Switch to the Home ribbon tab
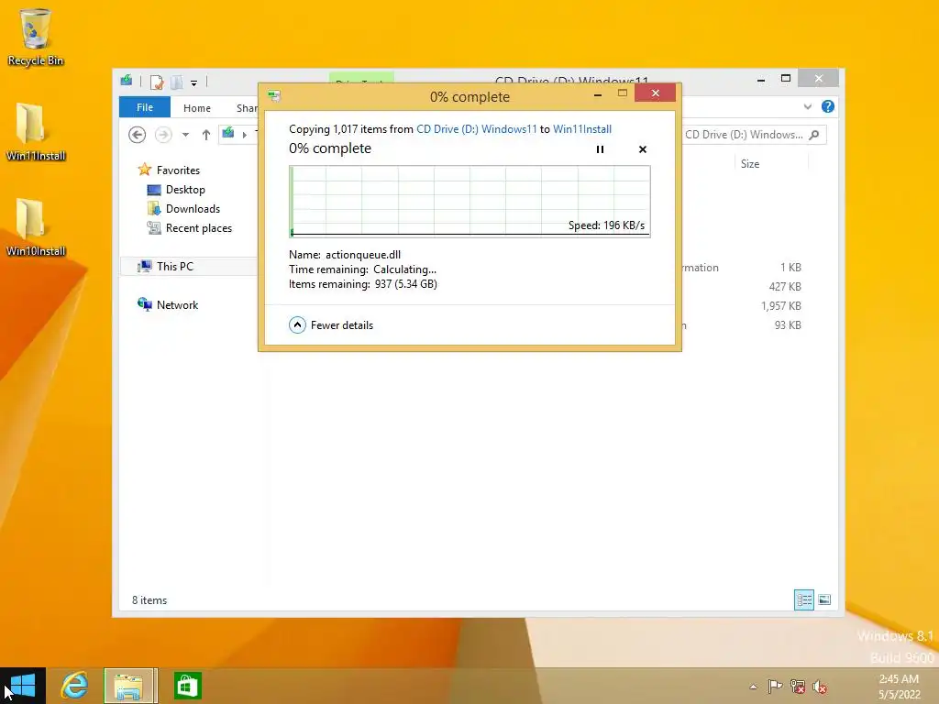The width and height of the screenshot is (939, 704). click(197, 108)
